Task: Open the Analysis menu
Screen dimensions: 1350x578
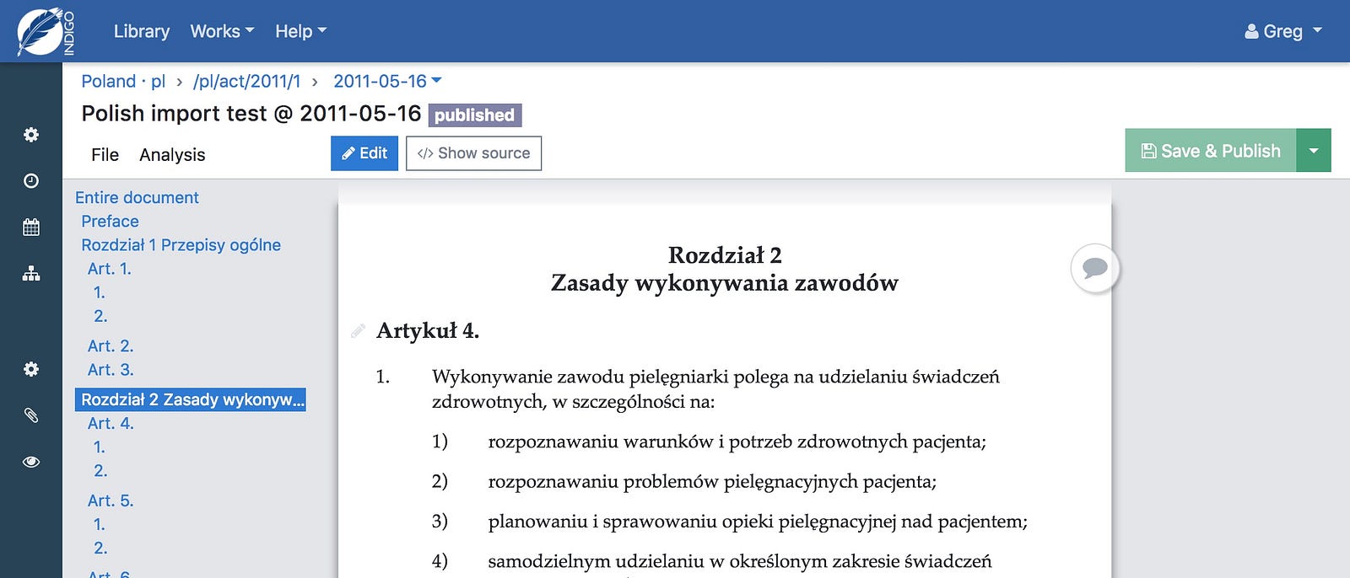Action: [x=172, y=154]
